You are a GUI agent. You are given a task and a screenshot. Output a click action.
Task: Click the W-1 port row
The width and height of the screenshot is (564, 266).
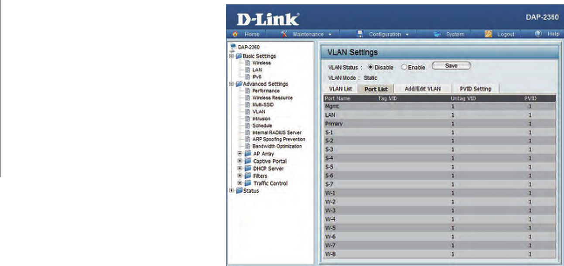(x=440, y=193)
